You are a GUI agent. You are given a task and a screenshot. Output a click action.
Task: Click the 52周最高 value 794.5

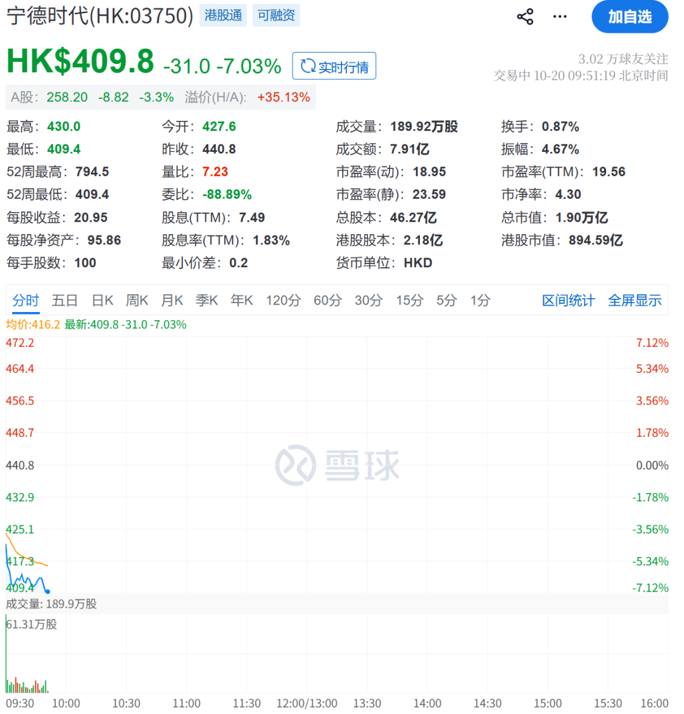92,172
